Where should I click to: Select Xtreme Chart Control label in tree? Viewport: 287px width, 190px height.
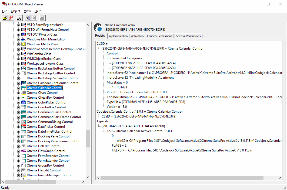(42, 93)
